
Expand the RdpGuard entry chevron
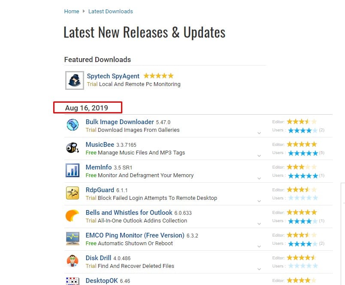[259, 201]
